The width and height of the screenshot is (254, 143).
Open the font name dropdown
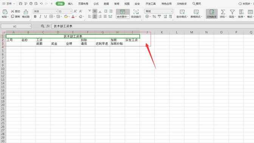click(x=56, y=11)
